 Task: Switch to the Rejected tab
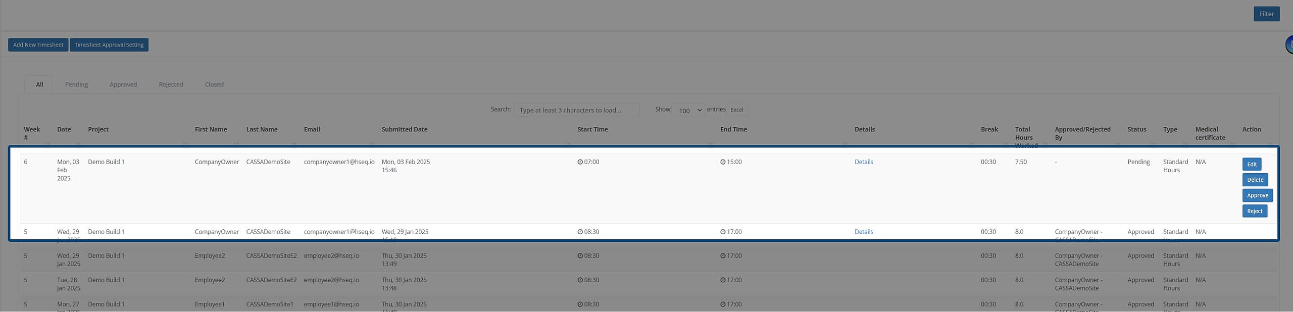click(171, 84)
